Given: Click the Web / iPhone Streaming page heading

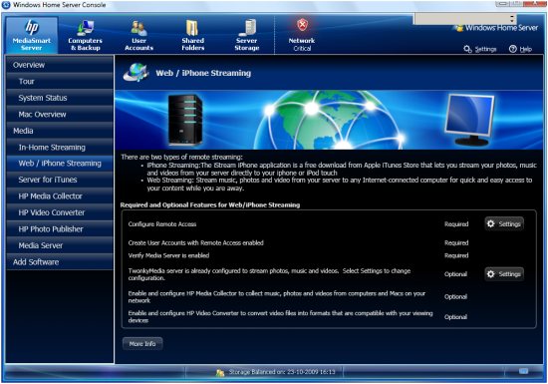Looking at the screenshot, I should [x=203, y=73].
